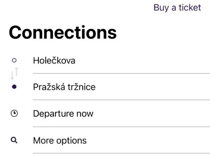This screenshot has height=156, width=210.
Task: Open advanced search from the magnifier symbol
Action: click(x=14, y=140)
